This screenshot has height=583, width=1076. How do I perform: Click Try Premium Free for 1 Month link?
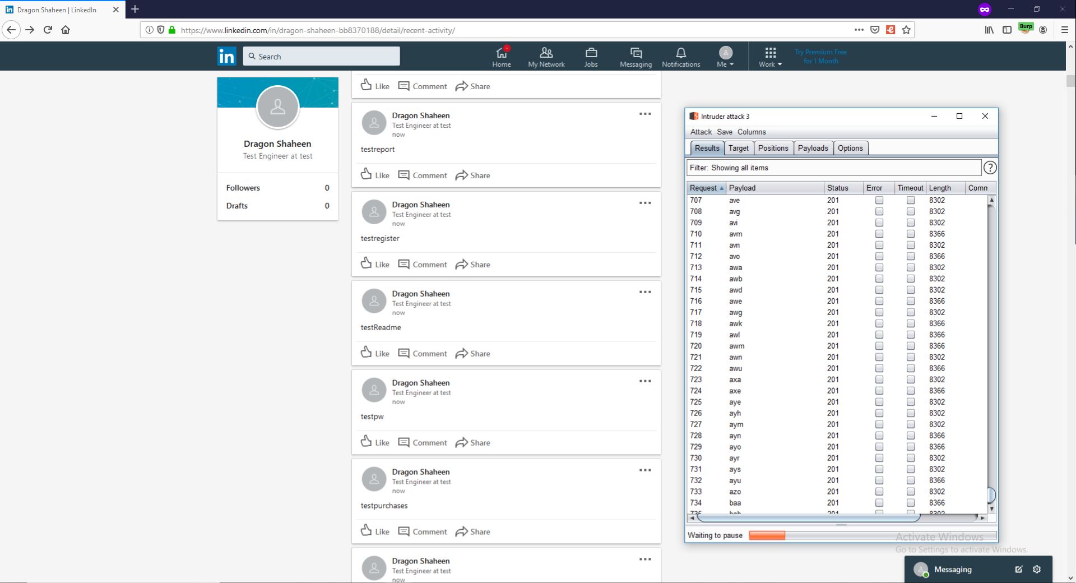coord(820,57)
